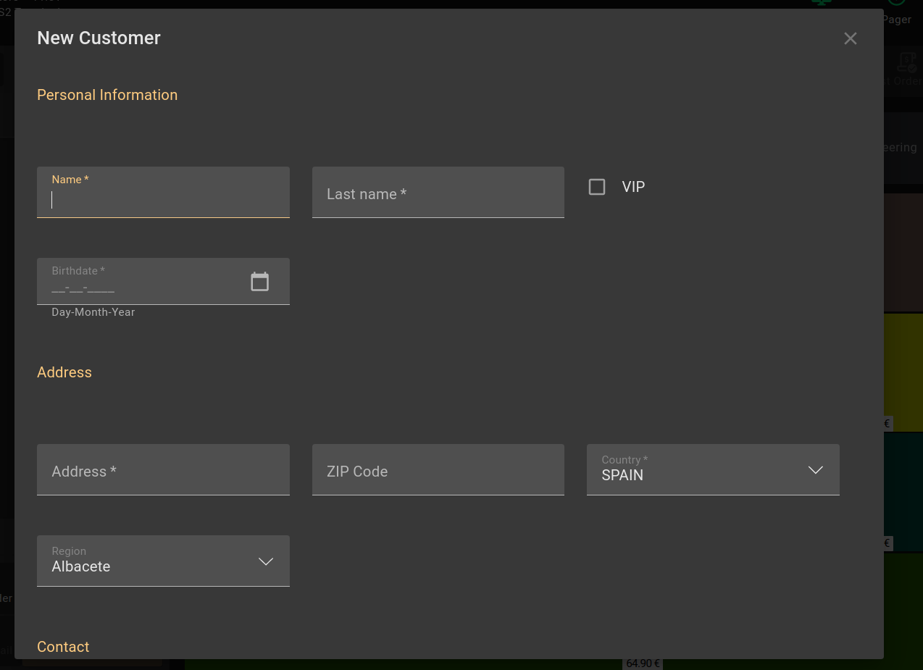Screen dimensions: 923x670
Task: Click the Address section heading
Action: pos(64,372)
